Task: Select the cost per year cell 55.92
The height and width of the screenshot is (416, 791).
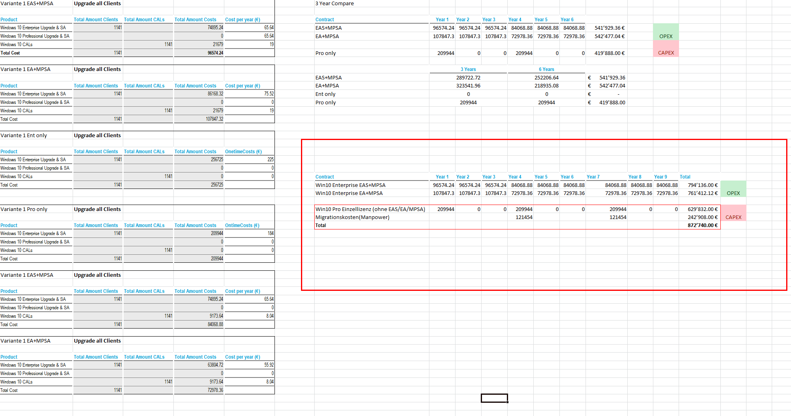Action: coord(250,365)
